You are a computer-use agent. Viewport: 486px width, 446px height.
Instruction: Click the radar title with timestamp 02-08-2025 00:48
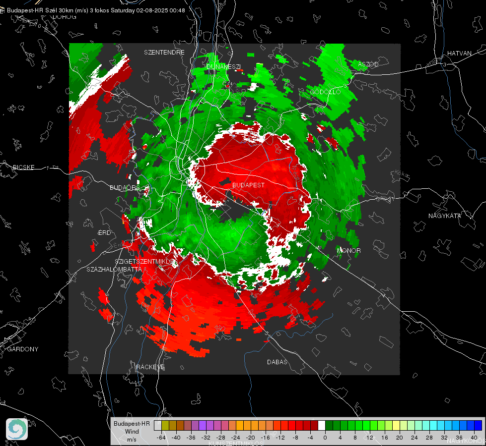click(x=96, y=10)
